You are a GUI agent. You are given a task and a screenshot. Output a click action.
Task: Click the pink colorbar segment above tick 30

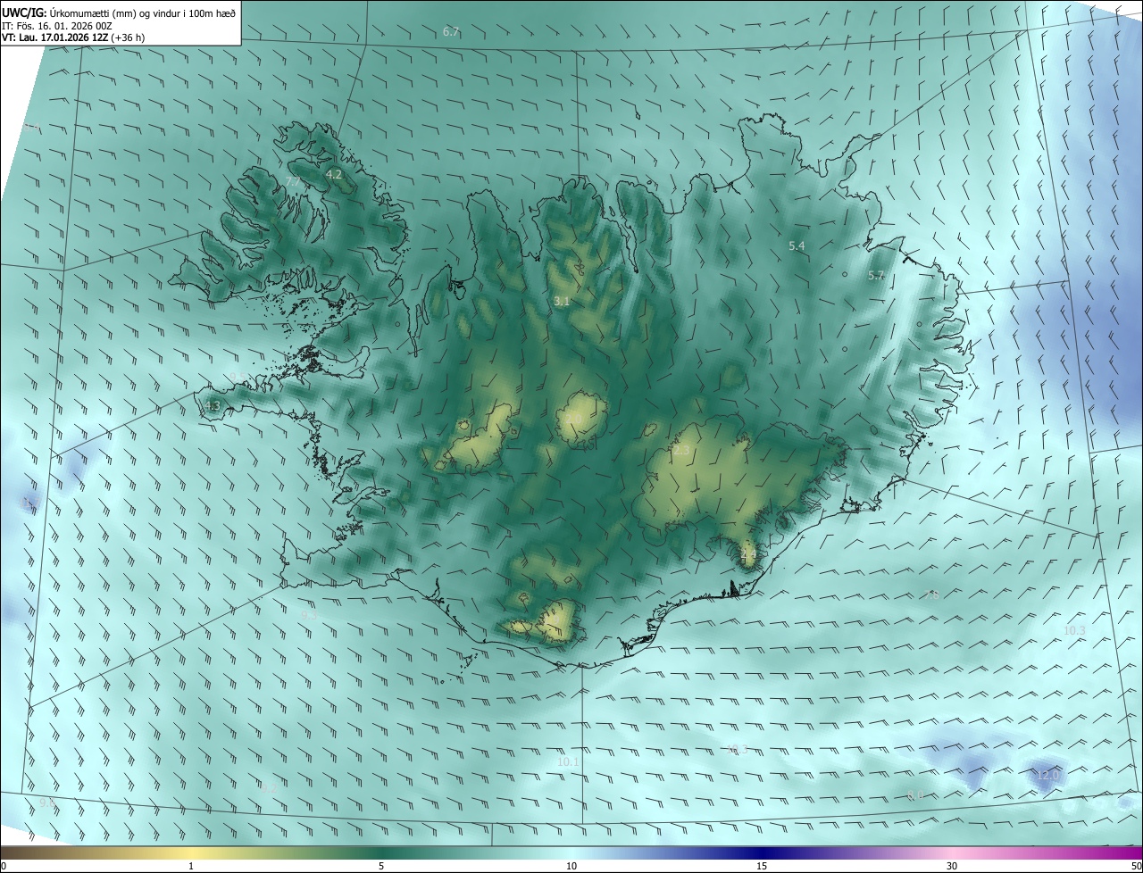[952, 852]
